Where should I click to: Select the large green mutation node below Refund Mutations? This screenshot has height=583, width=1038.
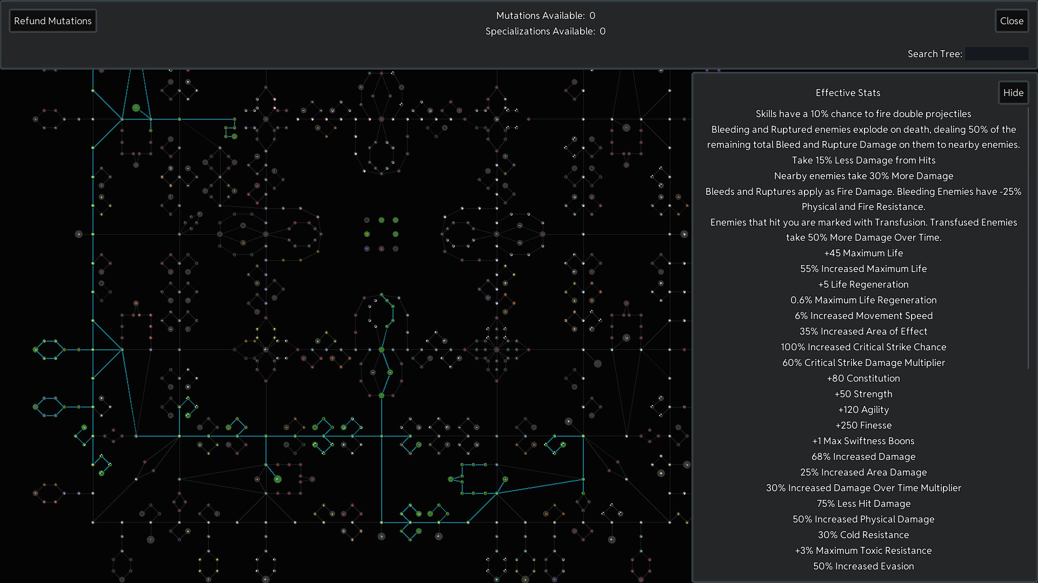[x=136, y=107]
